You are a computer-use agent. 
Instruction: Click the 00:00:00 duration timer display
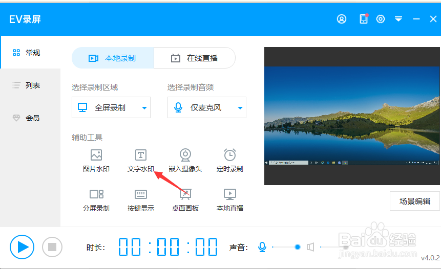pyautogui.click(x=168, y=247)
